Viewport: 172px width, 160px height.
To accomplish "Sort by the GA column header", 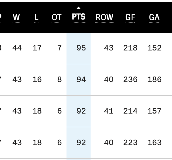I will click(x=154, y=17).
